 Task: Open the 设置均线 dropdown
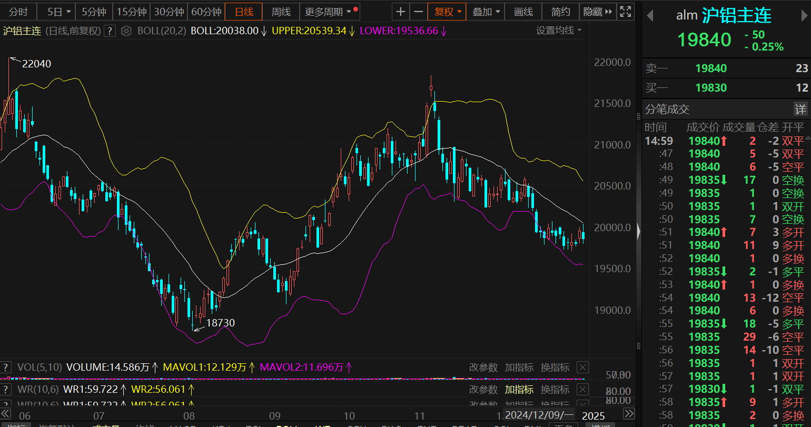point(559,31)
